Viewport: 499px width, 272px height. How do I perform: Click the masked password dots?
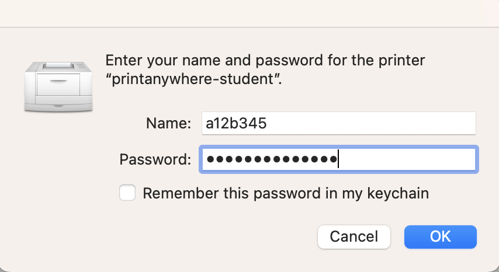(272, 159)
